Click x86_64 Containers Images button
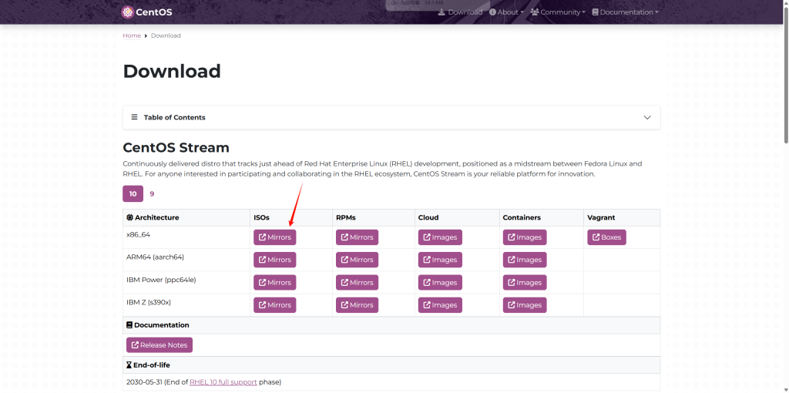 [x=524, y=237]
